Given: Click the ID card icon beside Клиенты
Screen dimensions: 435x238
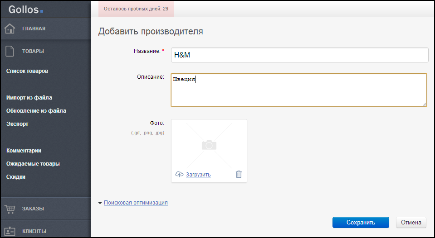Looking at the screenshot, I should 10,231.
